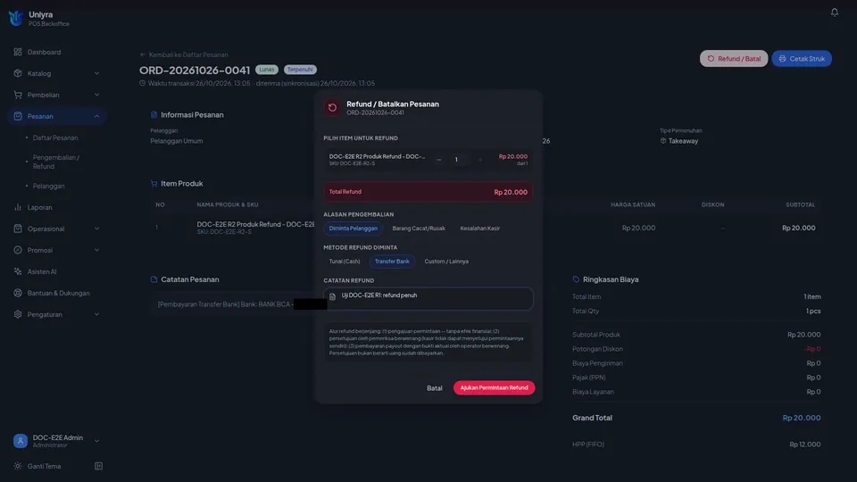Viewport: 857px width, 482px height.
Task: Click the Total Refund Rp 20.000 bar
Action: click(x=428, y=192)
